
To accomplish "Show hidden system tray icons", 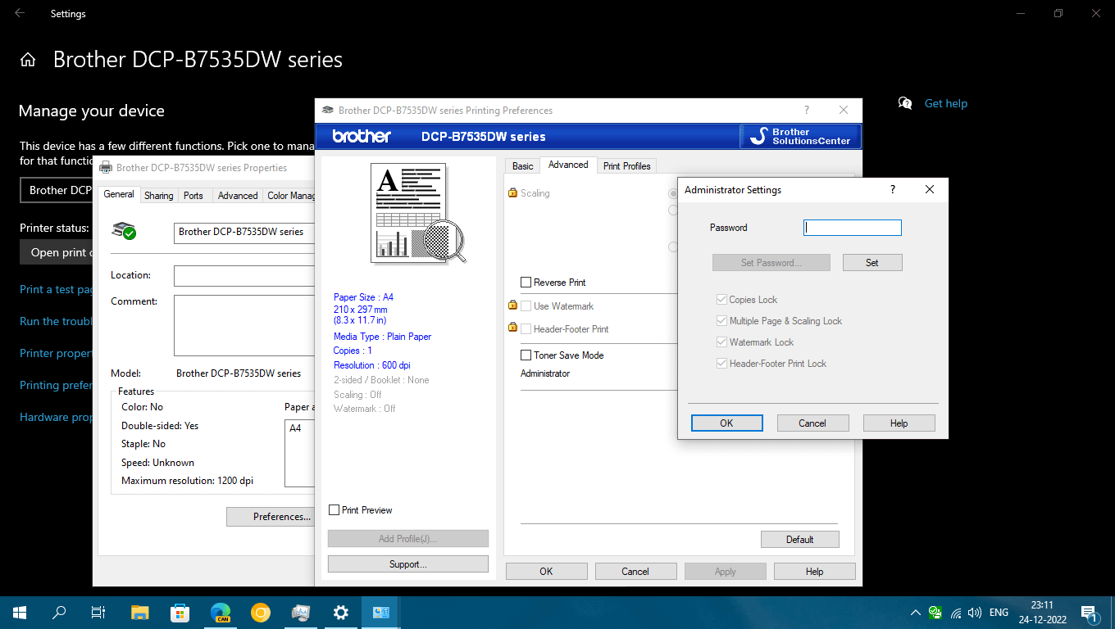I will coord(916,613).
